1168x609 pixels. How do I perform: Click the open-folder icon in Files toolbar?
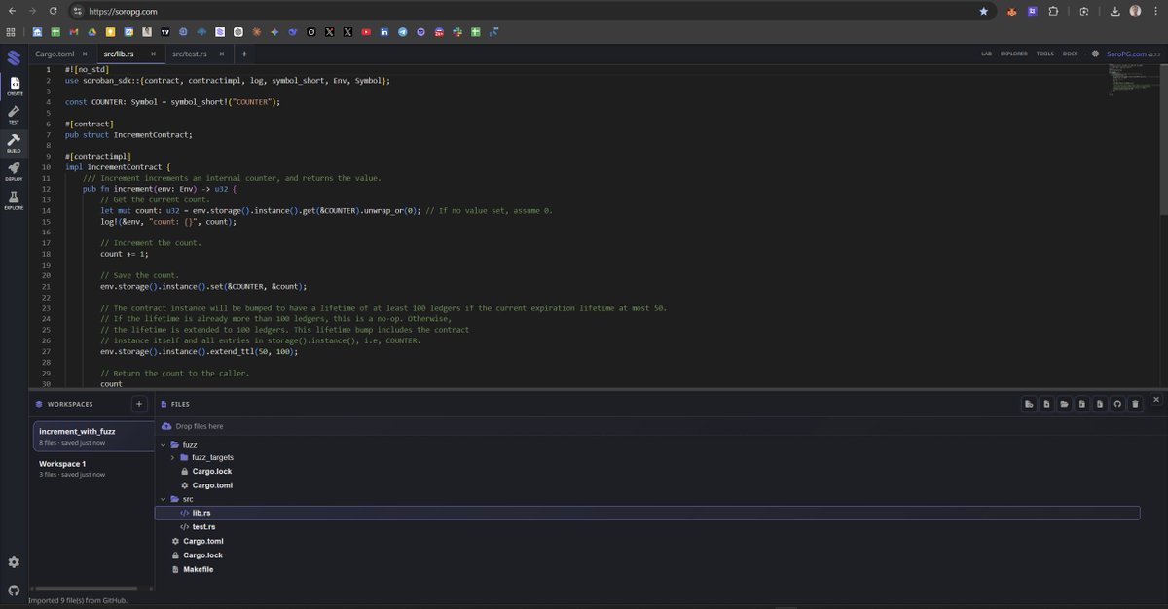click(1063, 403)
